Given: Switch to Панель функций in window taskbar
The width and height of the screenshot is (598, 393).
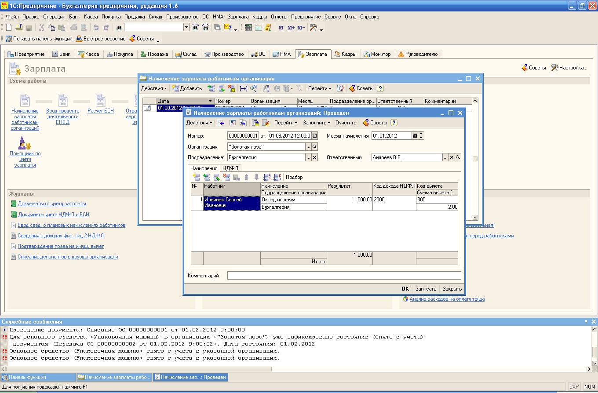Looking at the screenshot, I should (x=38, y=377).
